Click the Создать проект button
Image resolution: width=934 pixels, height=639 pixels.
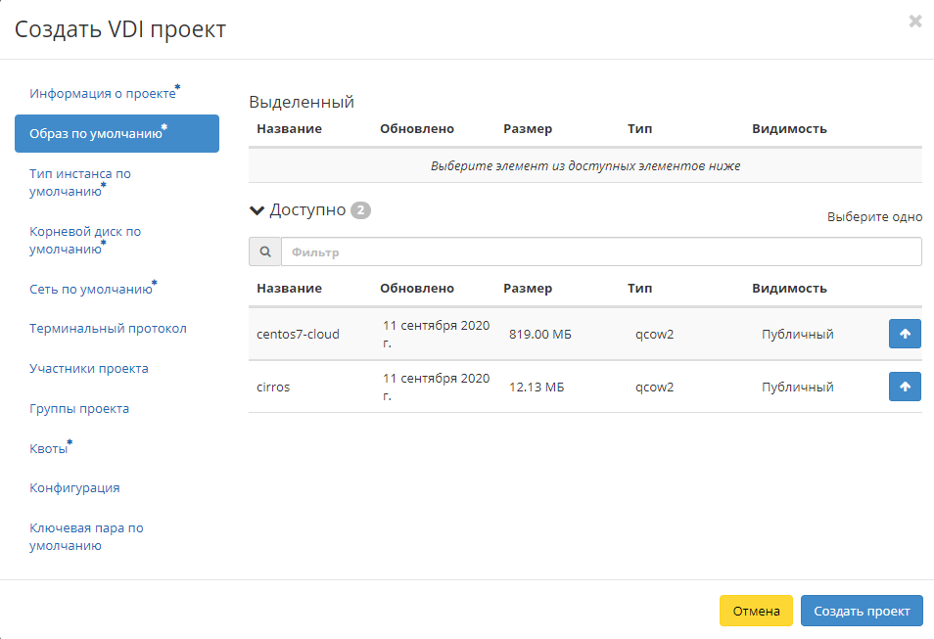tap(861, 611)
